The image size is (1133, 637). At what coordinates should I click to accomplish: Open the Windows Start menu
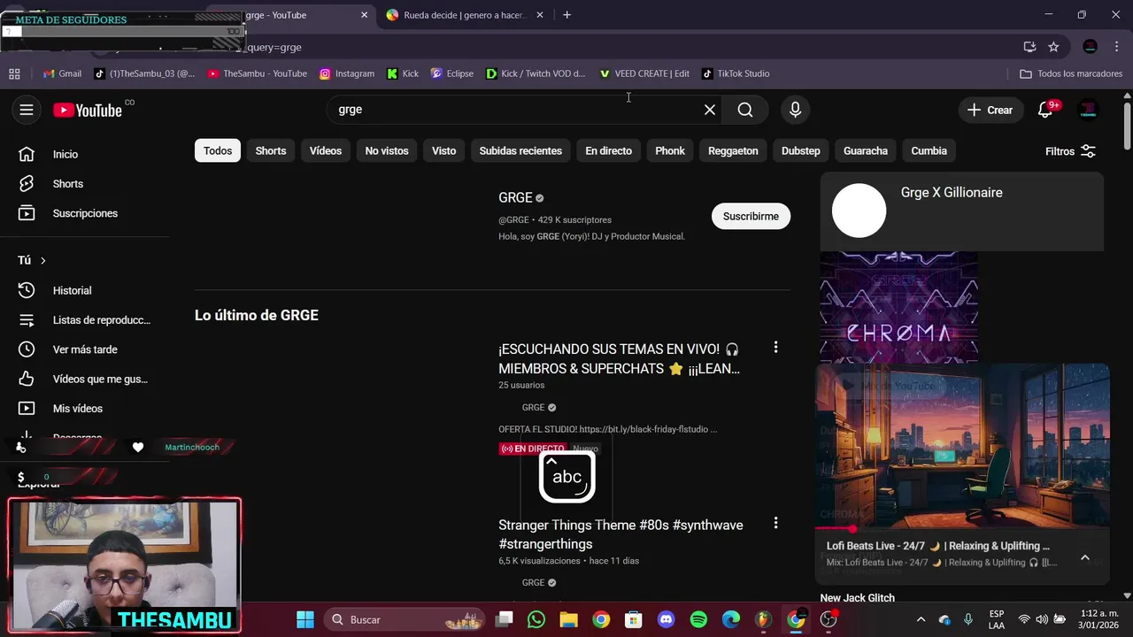coord(305,619)
